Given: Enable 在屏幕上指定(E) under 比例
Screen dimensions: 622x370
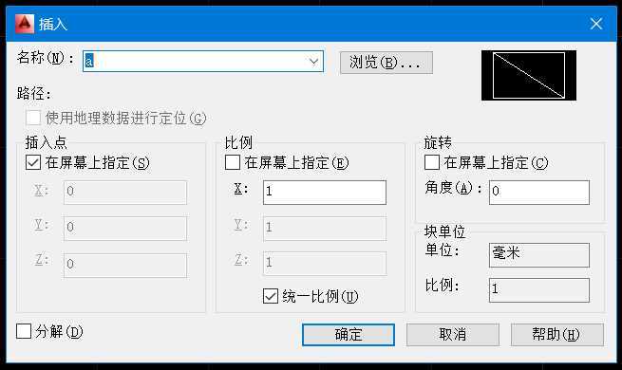Looking at the screenshot, I should click(233, 162).
